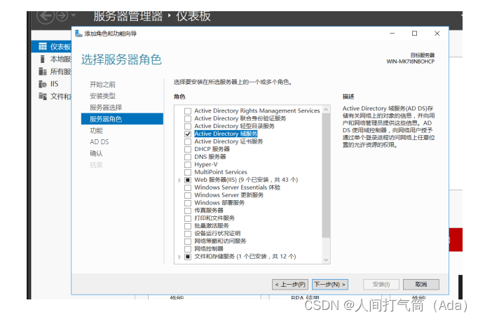Open 仪表板 in Server Manager sidebar
Viewport: 478px width, 319px height.
[x=51, y=46]
